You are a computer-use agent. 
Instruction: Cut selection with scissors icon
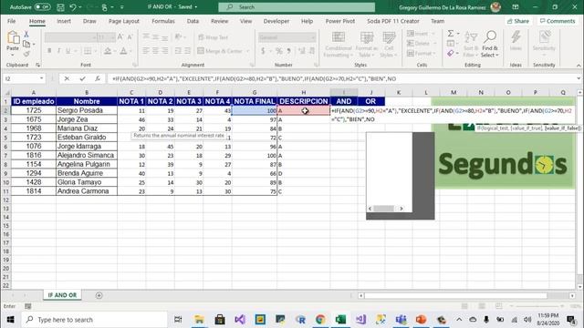click(x=26, y=35)
